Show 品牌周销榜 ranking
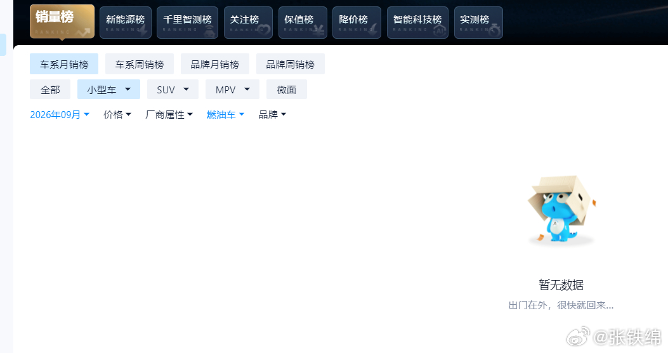This screenshot has width=668, height=353. 290,64
